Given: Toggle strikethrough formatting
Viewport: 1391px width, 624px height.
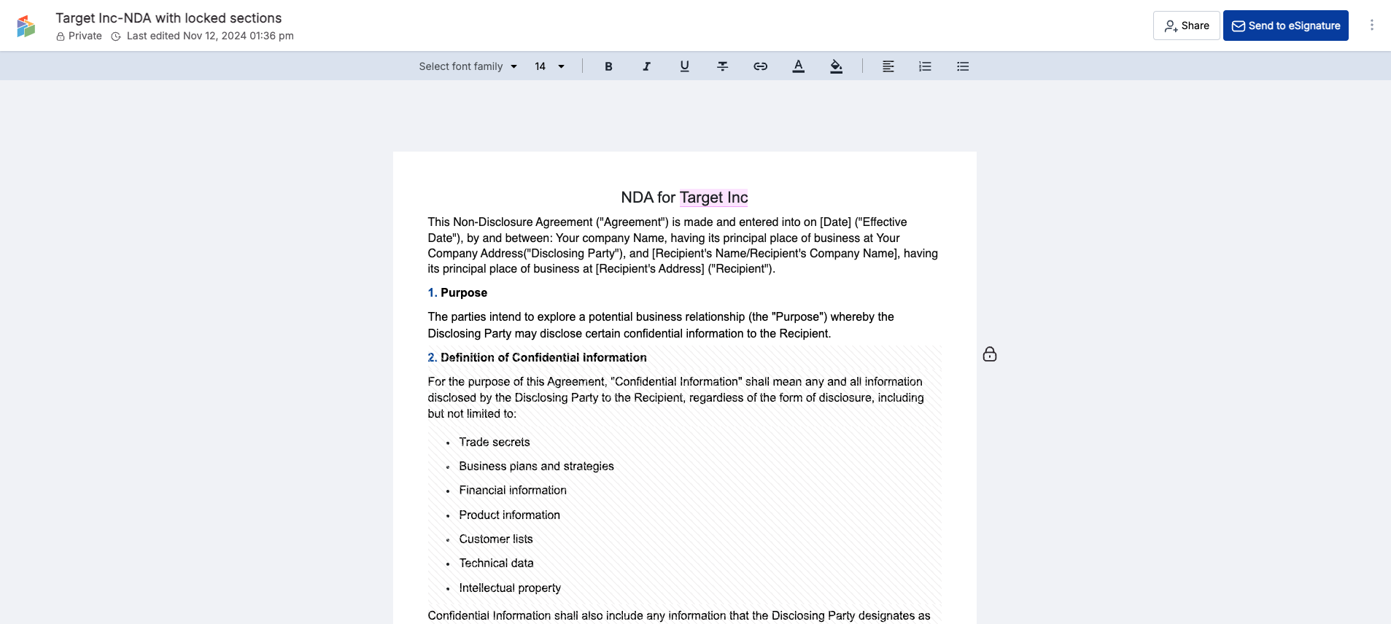Looking at the screenshot, I should tap(723, 66).
